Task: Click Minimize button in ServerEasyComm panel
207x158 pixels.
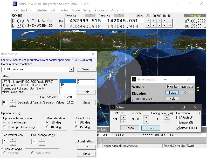Action: pyautogui.click(x=172, y=87)
